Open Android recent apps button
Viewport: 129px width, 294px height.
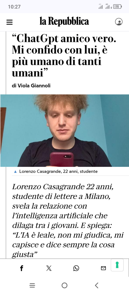click(x=32, y=286)
